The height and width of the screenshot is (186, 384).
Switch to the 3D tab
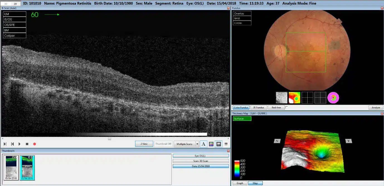point(5,3)
